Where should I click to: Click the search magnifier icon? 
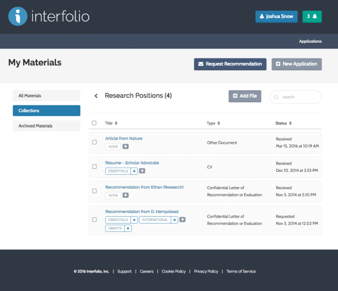pyautogui.click(x=276, y=97)
